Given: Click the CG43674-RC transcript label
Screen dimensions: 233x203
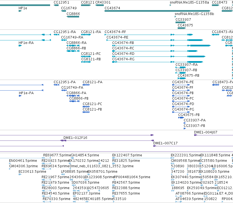Looking at the screenshot, I should (123, 48).
